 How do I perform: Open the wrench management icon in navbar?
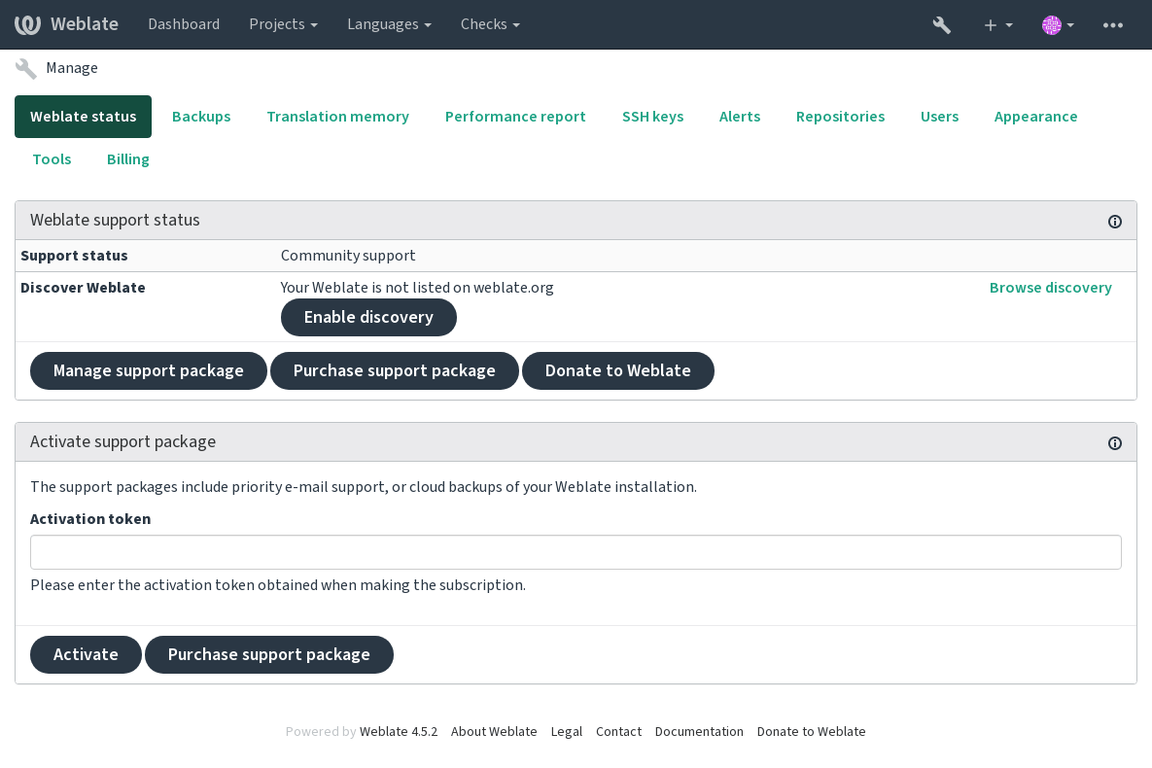coord(942,25)
